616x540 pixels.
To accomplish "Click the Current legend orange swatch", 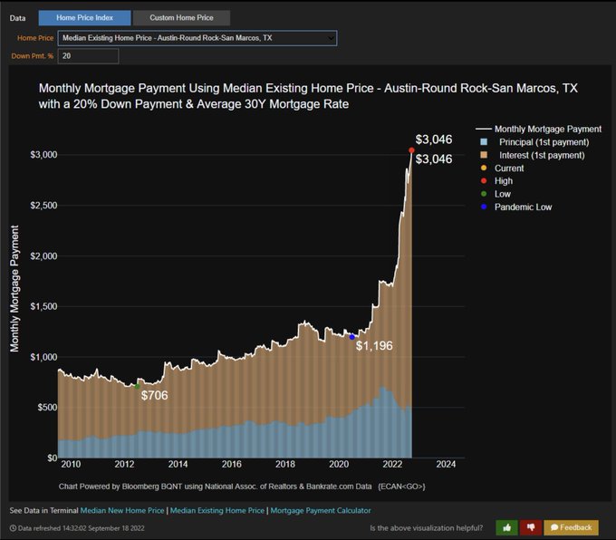I will 484,169.
